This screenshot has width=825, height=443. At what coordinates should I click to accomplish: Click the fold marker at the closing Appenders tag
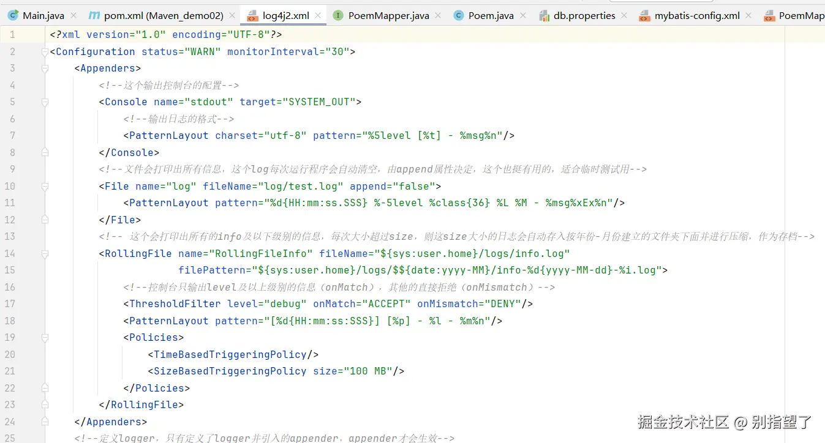(x=45, y=422)
